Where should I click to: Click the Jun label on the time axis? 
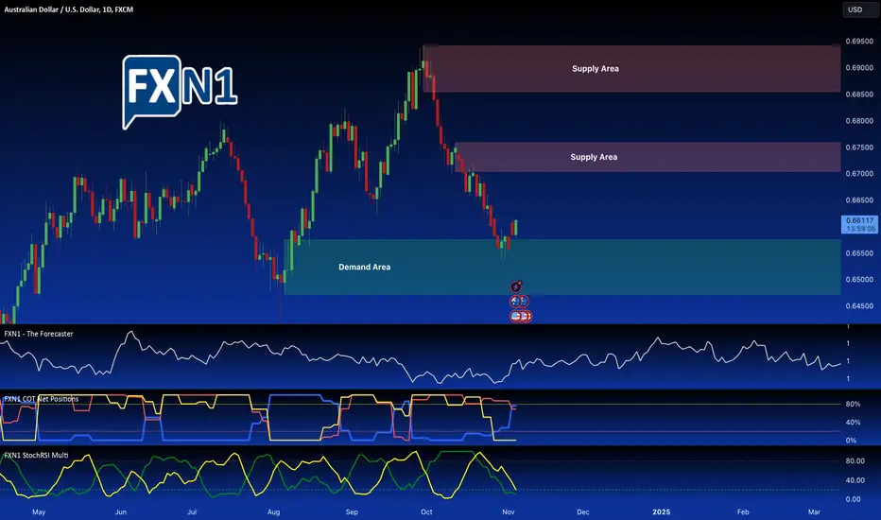click(x=120, y=512)
